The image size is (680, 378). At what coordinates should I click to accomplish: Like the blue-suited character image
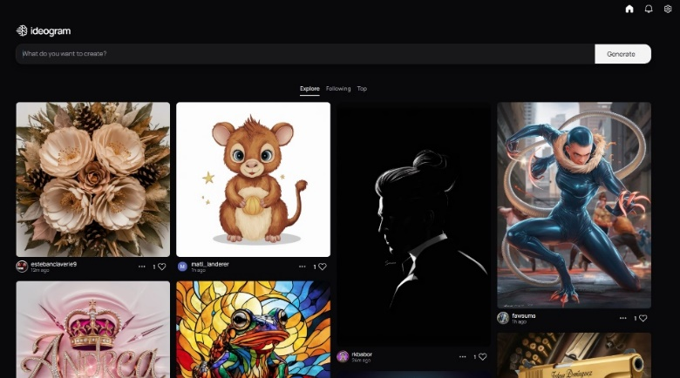click(x=643, y=319)
